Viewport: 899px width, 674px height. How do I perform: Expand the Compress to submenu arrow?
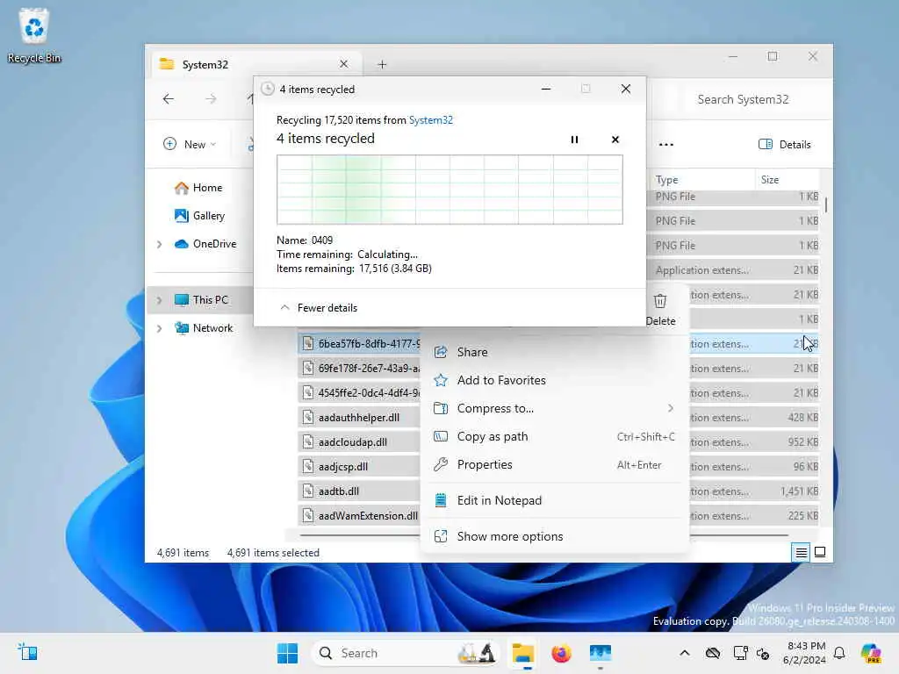point(670,408)
